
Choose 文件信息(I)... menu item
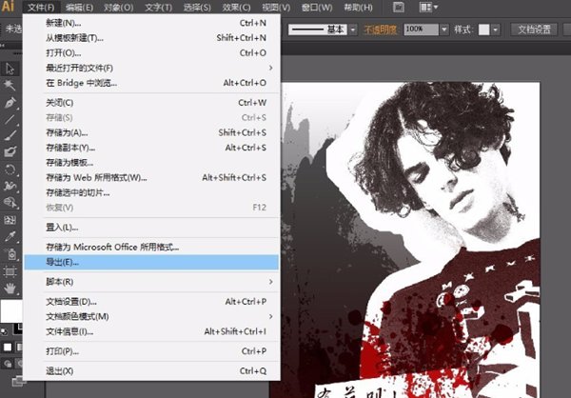[x=151, y=331]
